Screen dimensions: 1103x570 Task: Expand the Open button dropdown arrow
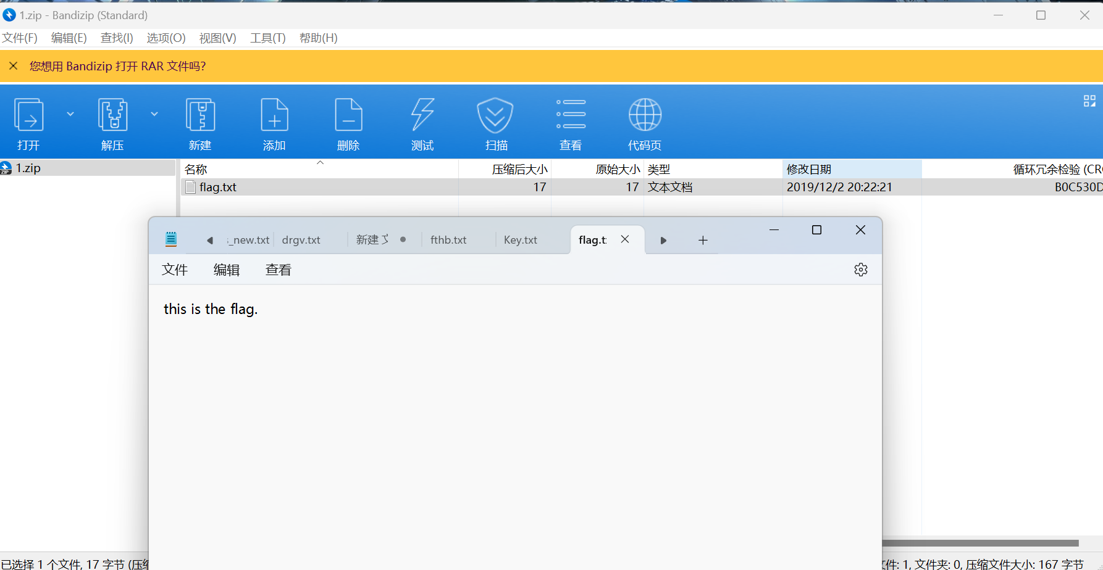point(70,114)
